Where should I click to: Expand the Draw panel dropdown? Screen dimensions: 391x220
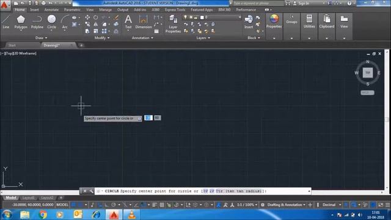(x=41, y=38)
